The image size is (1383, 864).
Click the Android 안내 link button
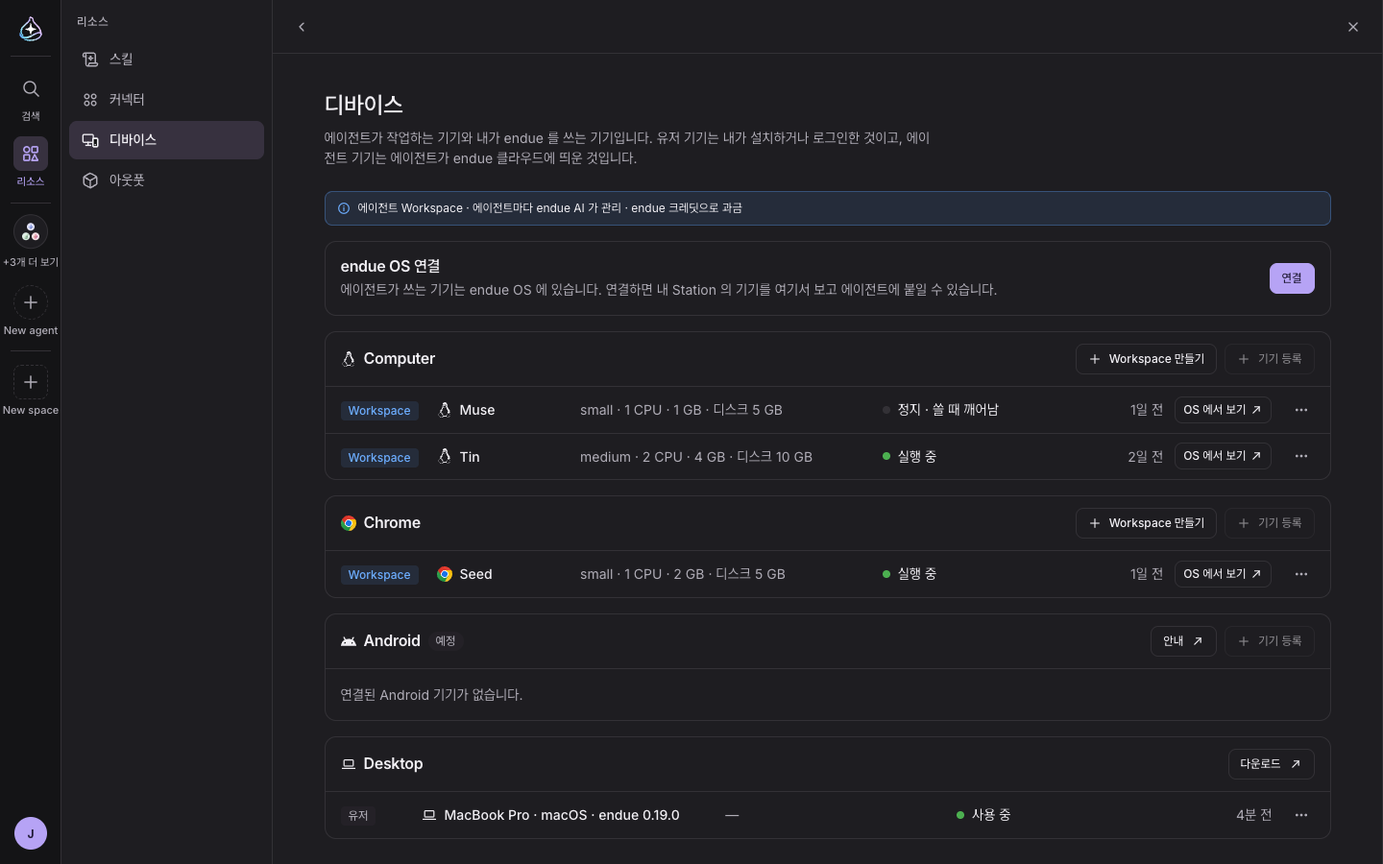click(x=1183, y=641)
